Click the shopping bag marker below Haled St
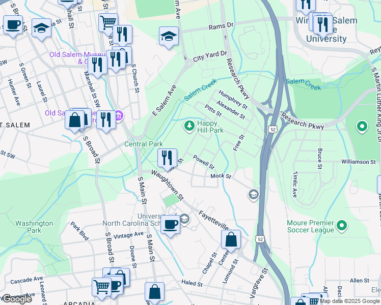This screenshot has width=381, height=305. pyautogui.click(x=154, y=292)
